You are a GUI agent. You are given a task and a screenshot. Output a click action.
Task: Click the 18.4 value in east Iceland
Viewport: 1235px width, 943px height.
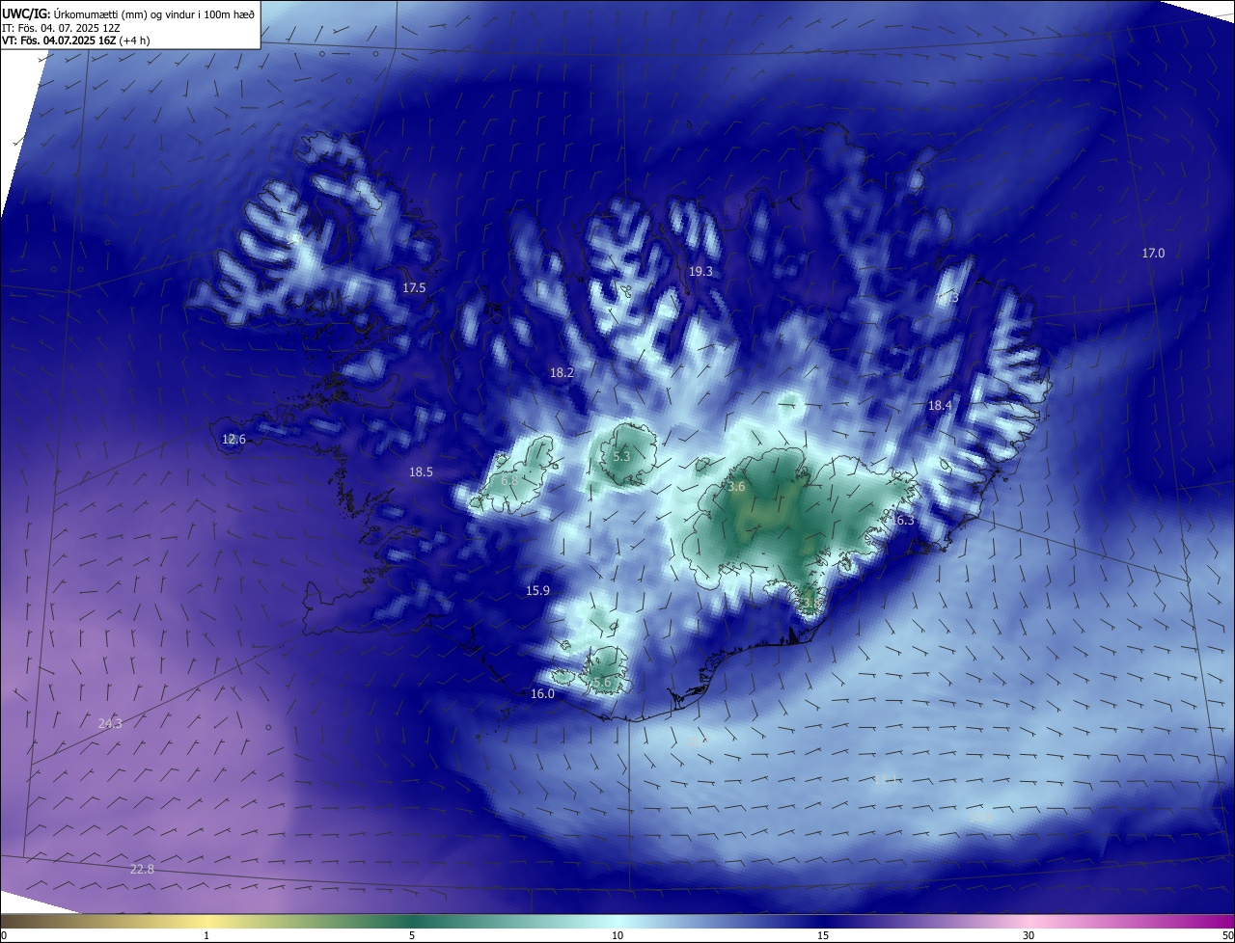[940, 406]
